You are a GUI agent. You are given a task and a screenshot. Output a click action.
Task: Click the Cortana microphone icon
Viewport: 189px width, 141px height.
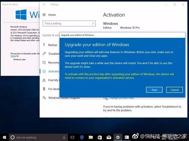(x=64, y=137)
